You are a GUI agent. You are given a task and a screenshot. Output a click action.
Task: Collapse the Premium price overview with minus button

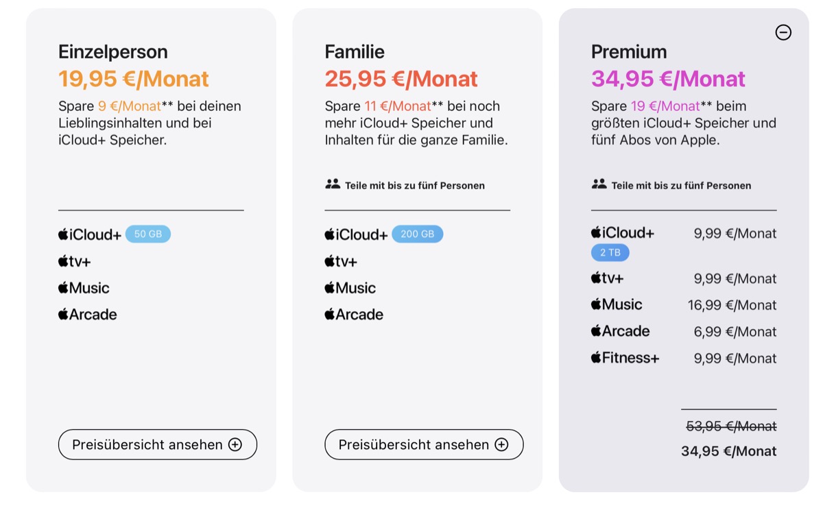point(783,32)
